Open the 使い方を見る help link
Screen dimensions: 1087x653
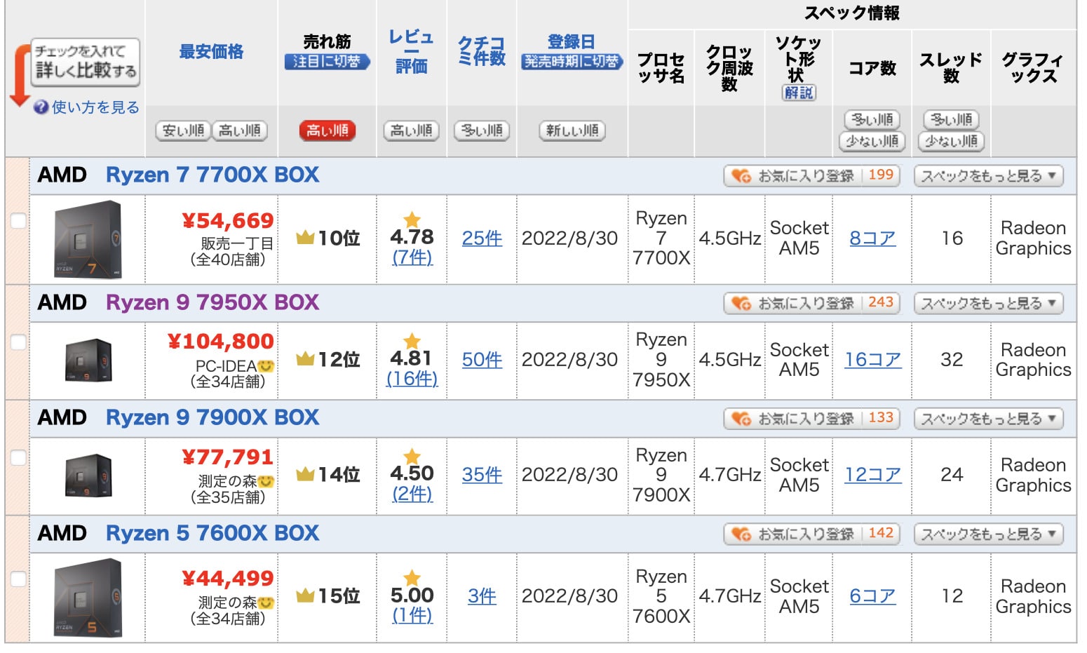click(95, 107)
